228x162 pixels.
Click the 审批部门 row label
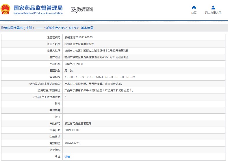point(55,123)
